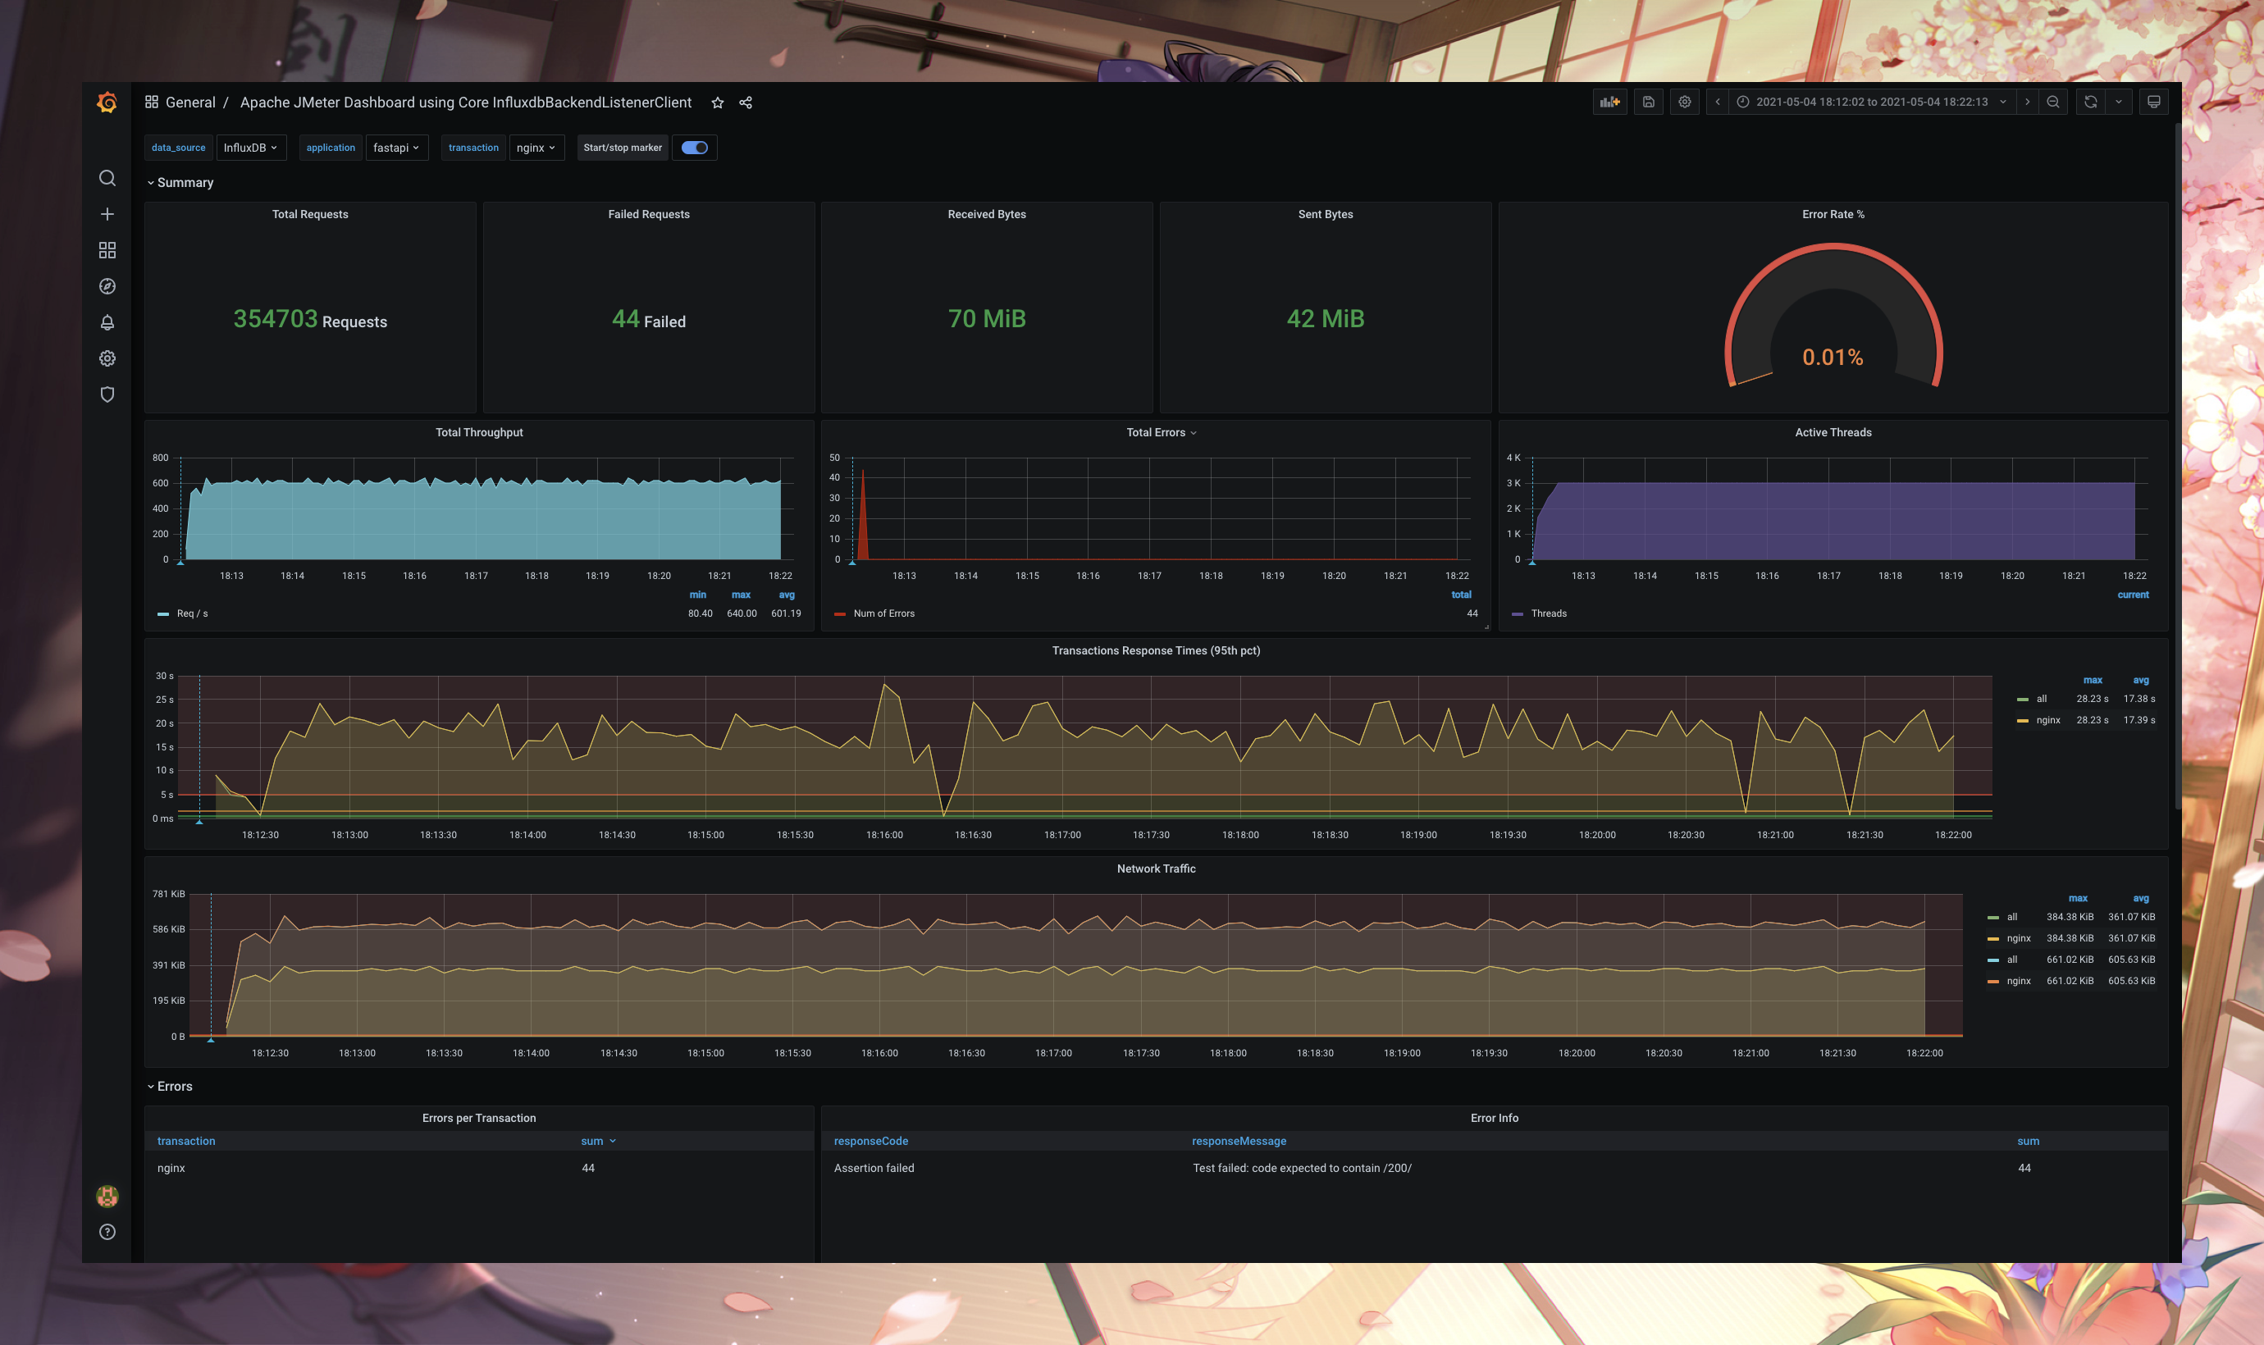Click the General breadcrumb link
The width and height of the screenshot is (2264, 1345).
coord(190,102)
